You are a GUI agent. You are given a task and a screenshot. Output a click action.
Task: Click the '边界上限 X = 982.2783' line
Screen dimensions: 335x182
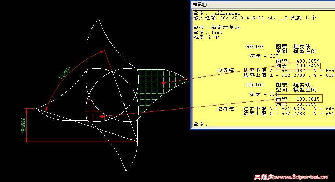(289, 75)
